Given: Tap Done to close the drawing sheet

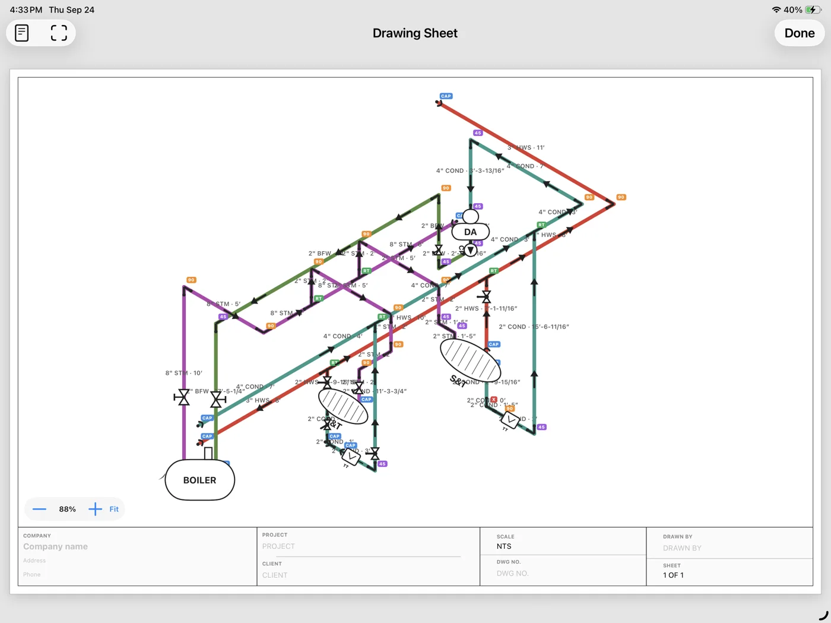Looking at the screenshot, I should pyautogui.click(x=800, y=33).
